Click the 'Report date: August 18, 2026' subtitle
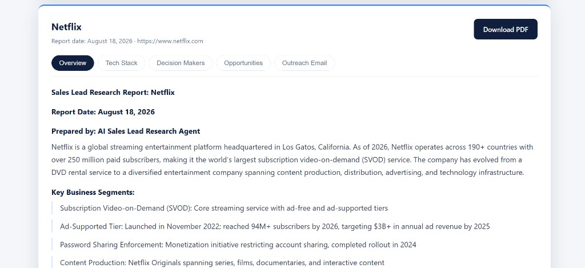This screenshot has height=268, width=585. click(x=92, y=41)
